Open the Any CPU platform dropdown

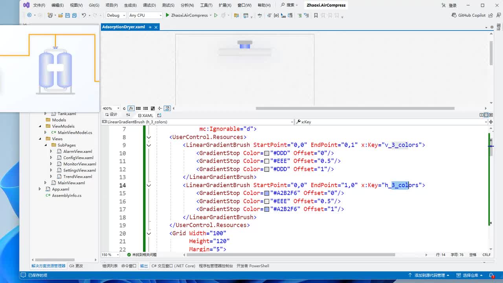pyautogui.click(x=145, y=15)
